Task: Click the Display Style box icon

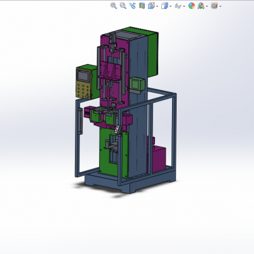Action: coord(164,6)
